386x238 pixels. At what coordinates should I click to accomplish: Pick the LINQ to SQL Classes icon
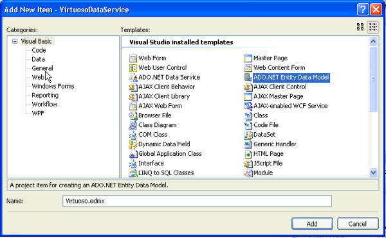(x=133, y=173)
